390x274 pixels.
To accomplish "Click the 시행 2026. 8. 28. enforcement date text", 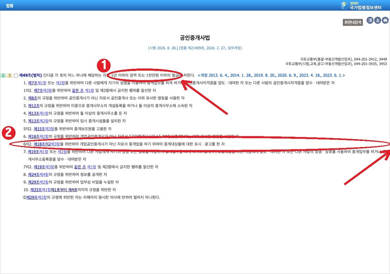I will pos(163,48).
